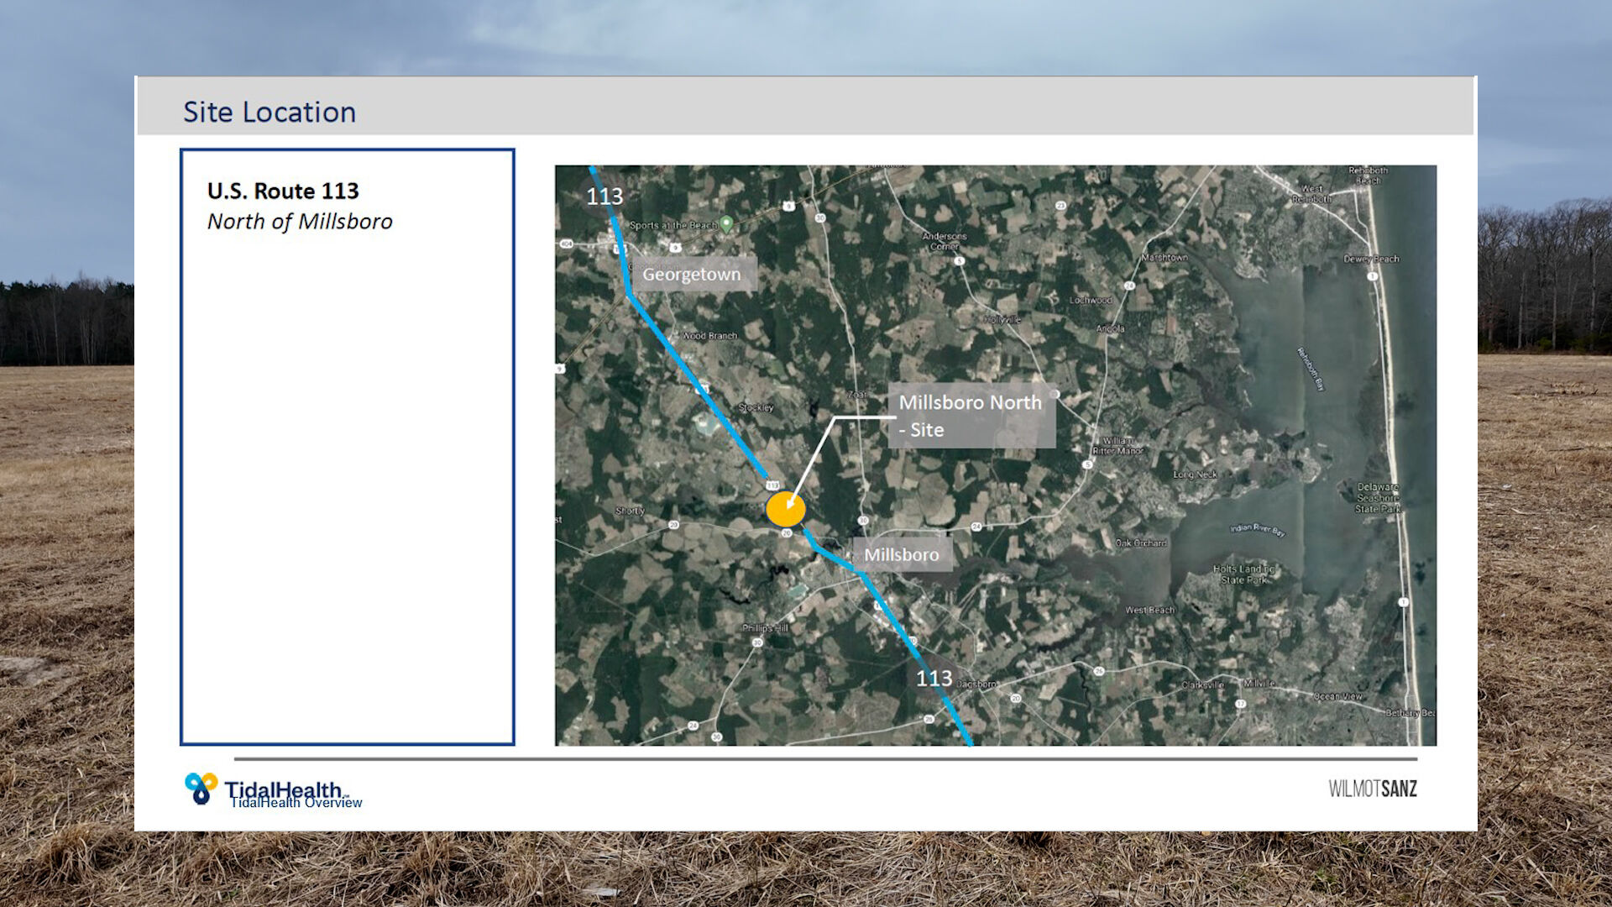Click the Long Neck map label

click(1195, 474)
